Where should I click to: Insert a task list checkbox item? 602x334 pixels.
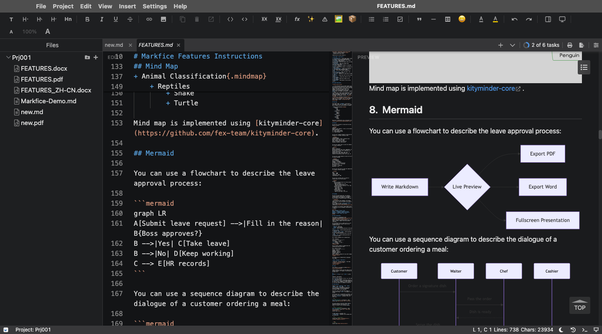pos(400,19)
